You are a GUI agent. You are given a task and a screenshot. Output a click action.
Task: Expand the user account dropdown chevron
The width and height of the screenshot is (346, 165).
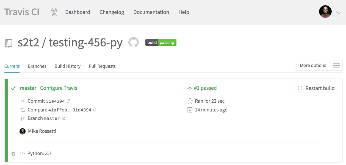339,12
